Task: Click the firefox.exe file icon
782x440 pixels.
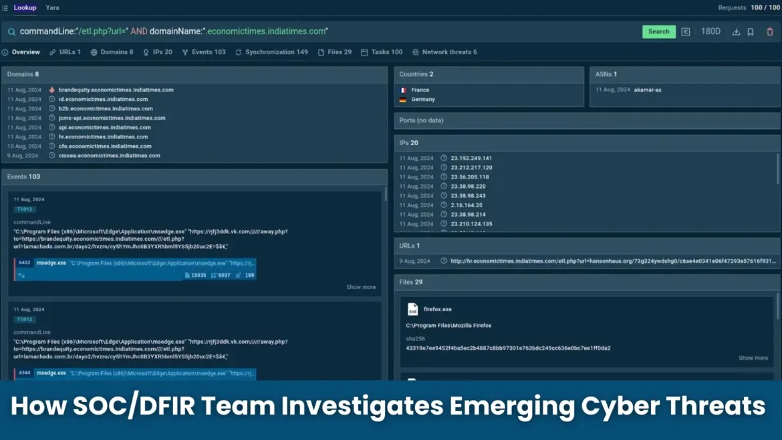Action: click(412, 309)
